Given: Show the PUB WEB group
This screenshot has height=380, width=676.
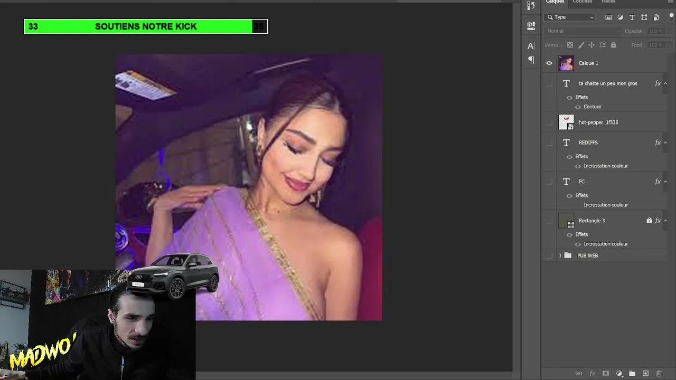Looking at the screenshot, I should click(549, 255).
